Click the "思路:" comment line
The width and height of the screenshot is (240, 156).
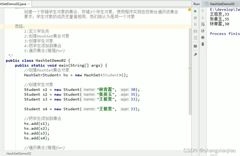(x=20, y=26)
